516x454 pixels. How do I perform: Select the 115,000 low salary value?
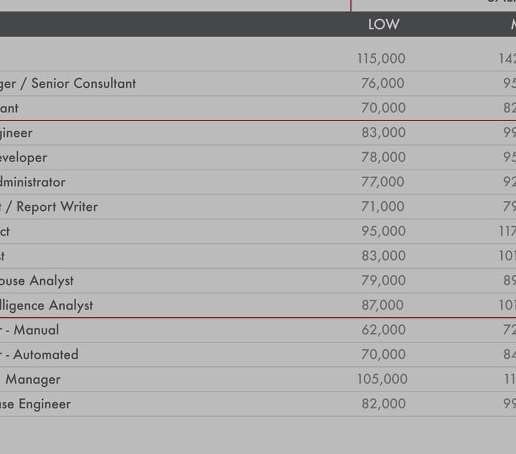click(381, 59)
